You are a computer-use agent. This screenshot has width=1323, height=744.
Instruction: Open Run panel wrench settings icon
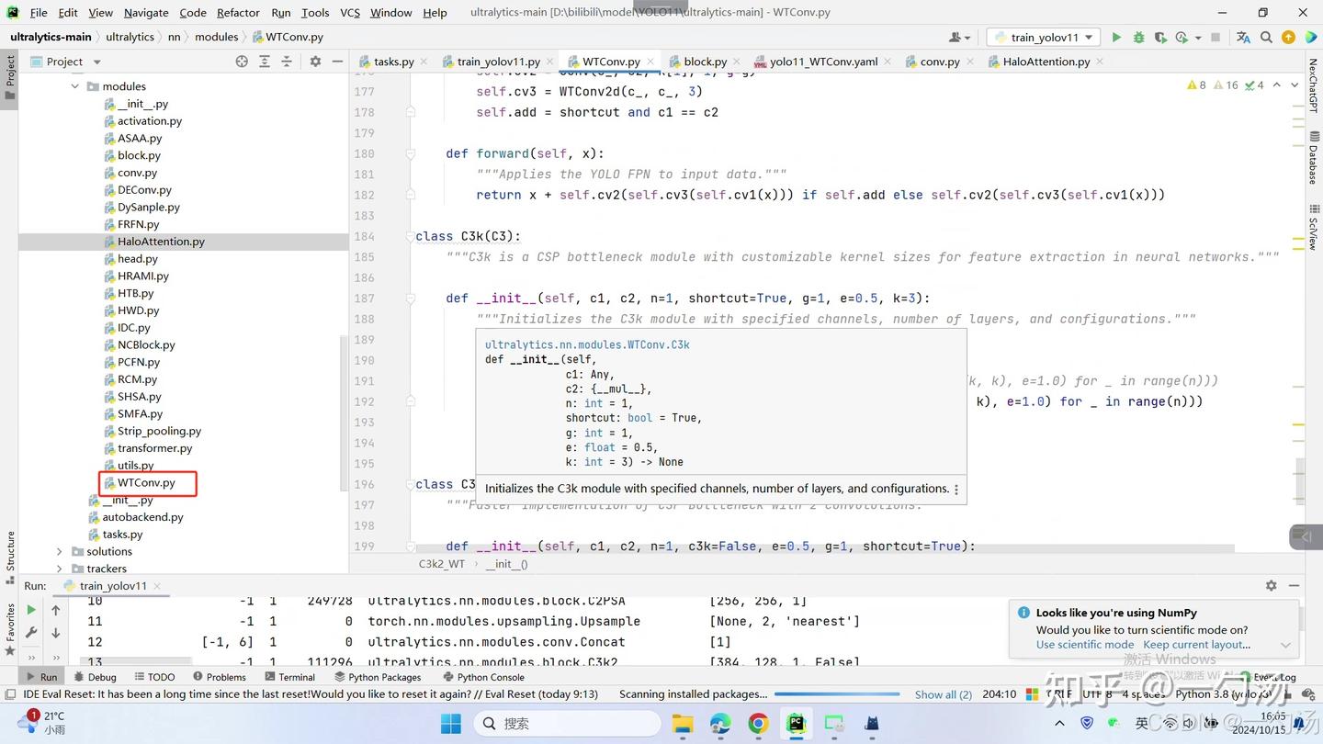pos(31,633)
